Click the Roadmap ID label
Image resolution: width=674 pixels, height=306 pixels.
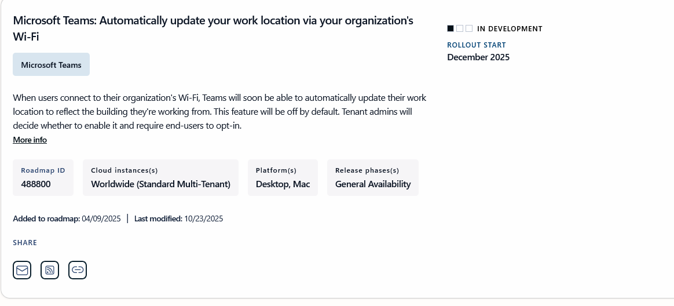point(43,170)
